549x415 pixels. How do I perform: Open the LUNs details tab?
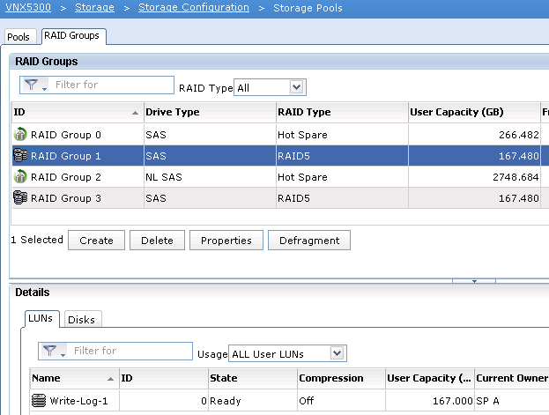click(41, 318)
